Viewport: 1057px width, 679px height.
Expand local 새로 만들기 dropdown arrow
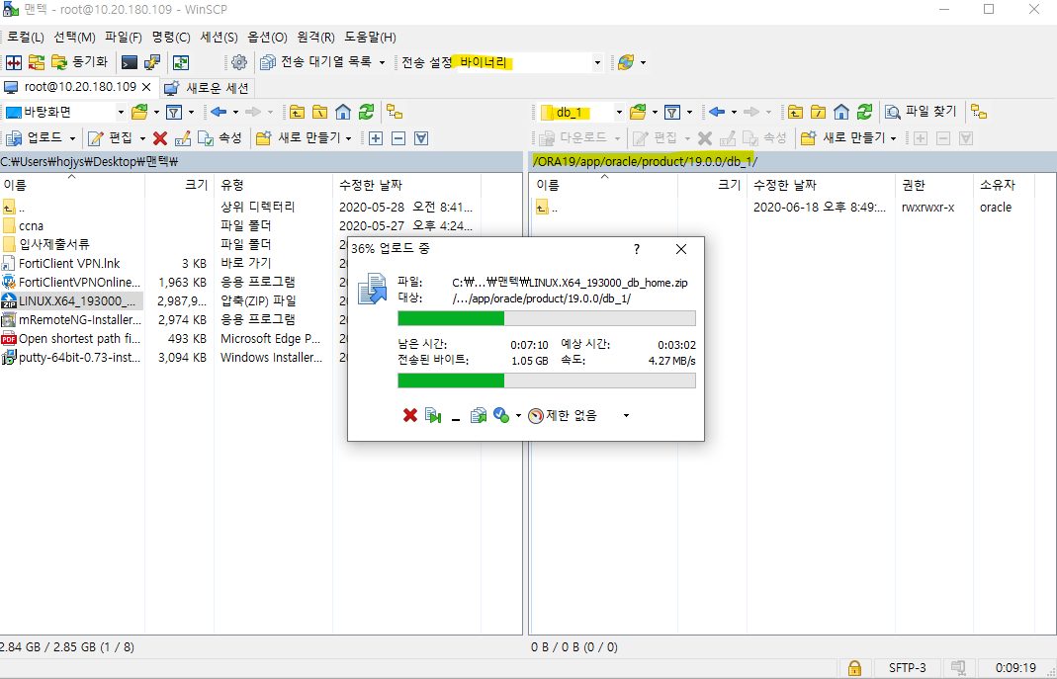coord(348,138)
